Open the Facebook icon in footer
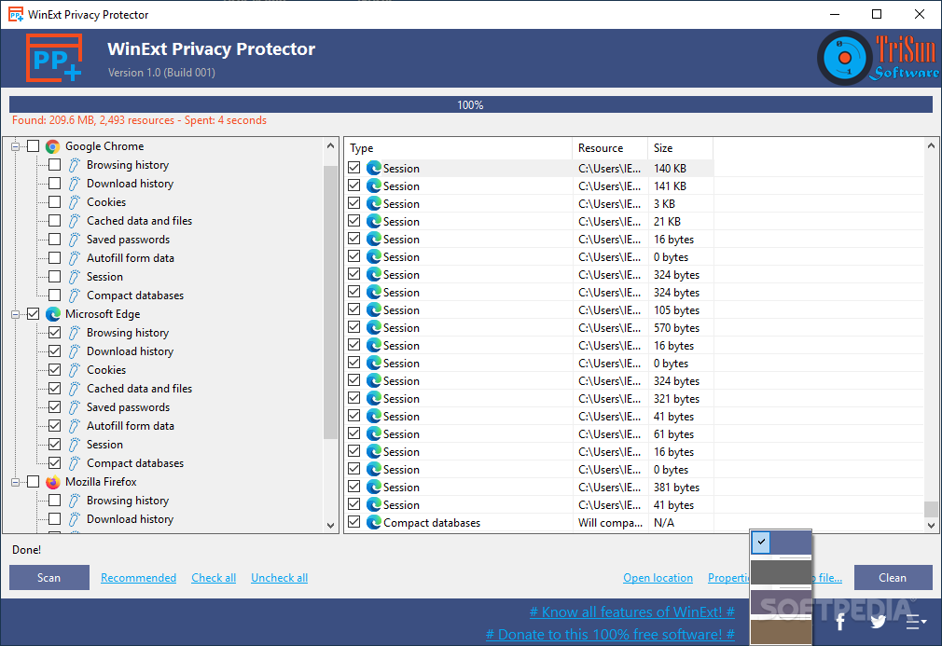 click(x=840, y=622)
